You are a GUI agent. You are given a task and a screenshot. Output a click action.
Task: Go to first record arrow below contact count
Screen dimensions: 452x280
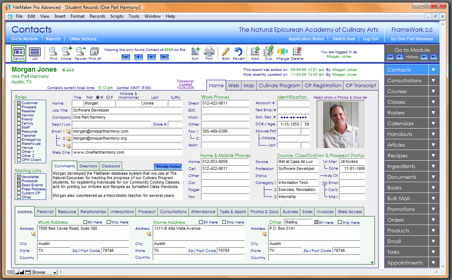[126, 57]
